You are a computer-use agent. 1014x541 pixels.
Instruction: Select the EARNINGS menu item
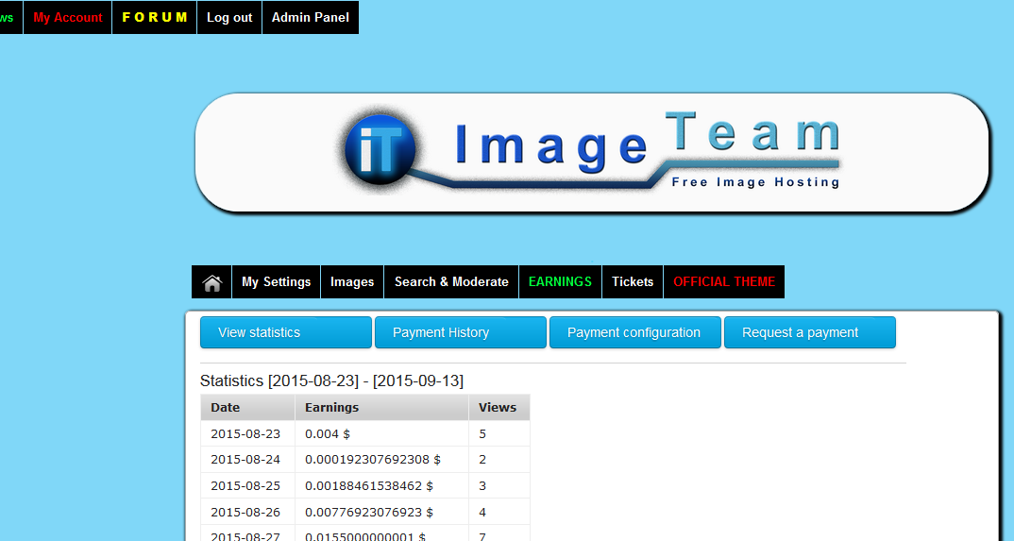(560, 282)
